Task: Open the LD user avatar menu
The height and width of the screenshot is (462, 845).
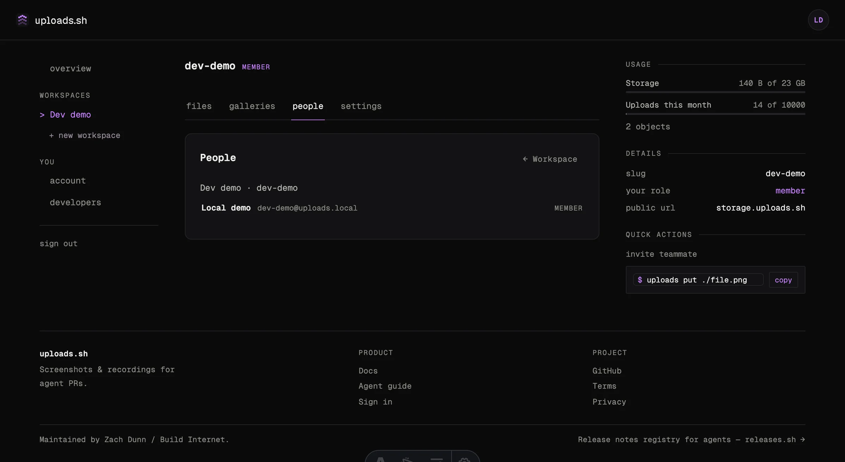Action: pyautogui.click(x=818, y=20)
